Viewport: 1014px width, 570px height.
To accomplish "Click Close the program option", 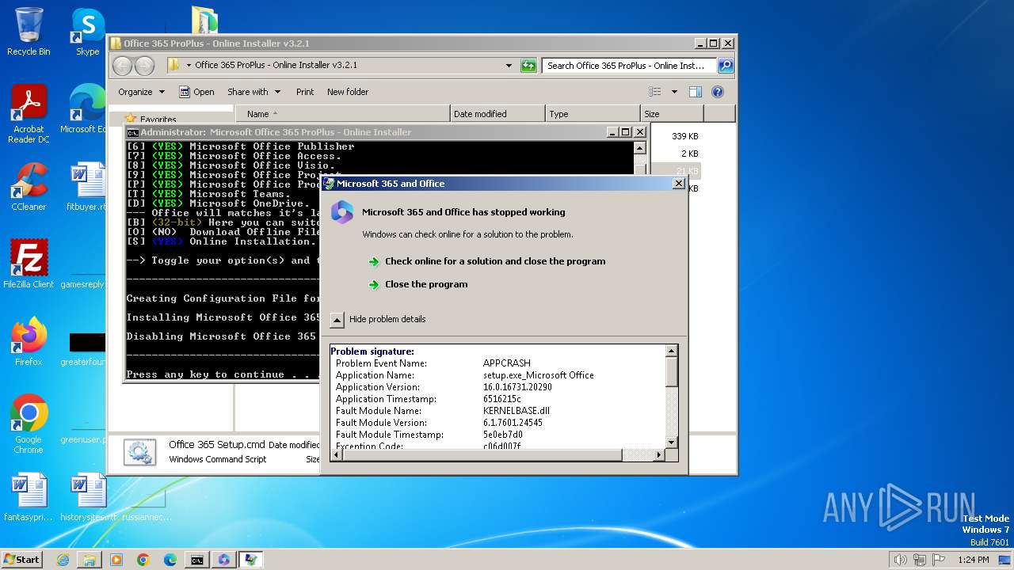I will [x=426, y=284].
